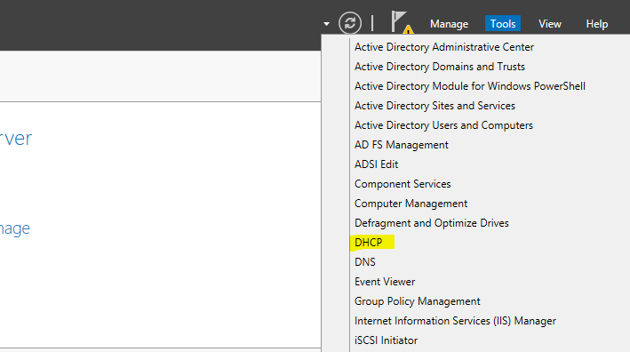This screenshot has width=630, height=352.
Task: Expand the dropdown arrow beside Refresh
Action: (x=326, y=24)
